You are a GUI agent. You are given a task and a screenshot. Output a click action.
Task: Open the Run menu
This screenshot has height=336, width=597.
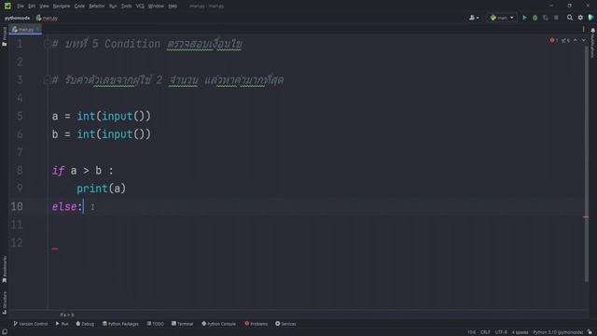tap(113, 6)
